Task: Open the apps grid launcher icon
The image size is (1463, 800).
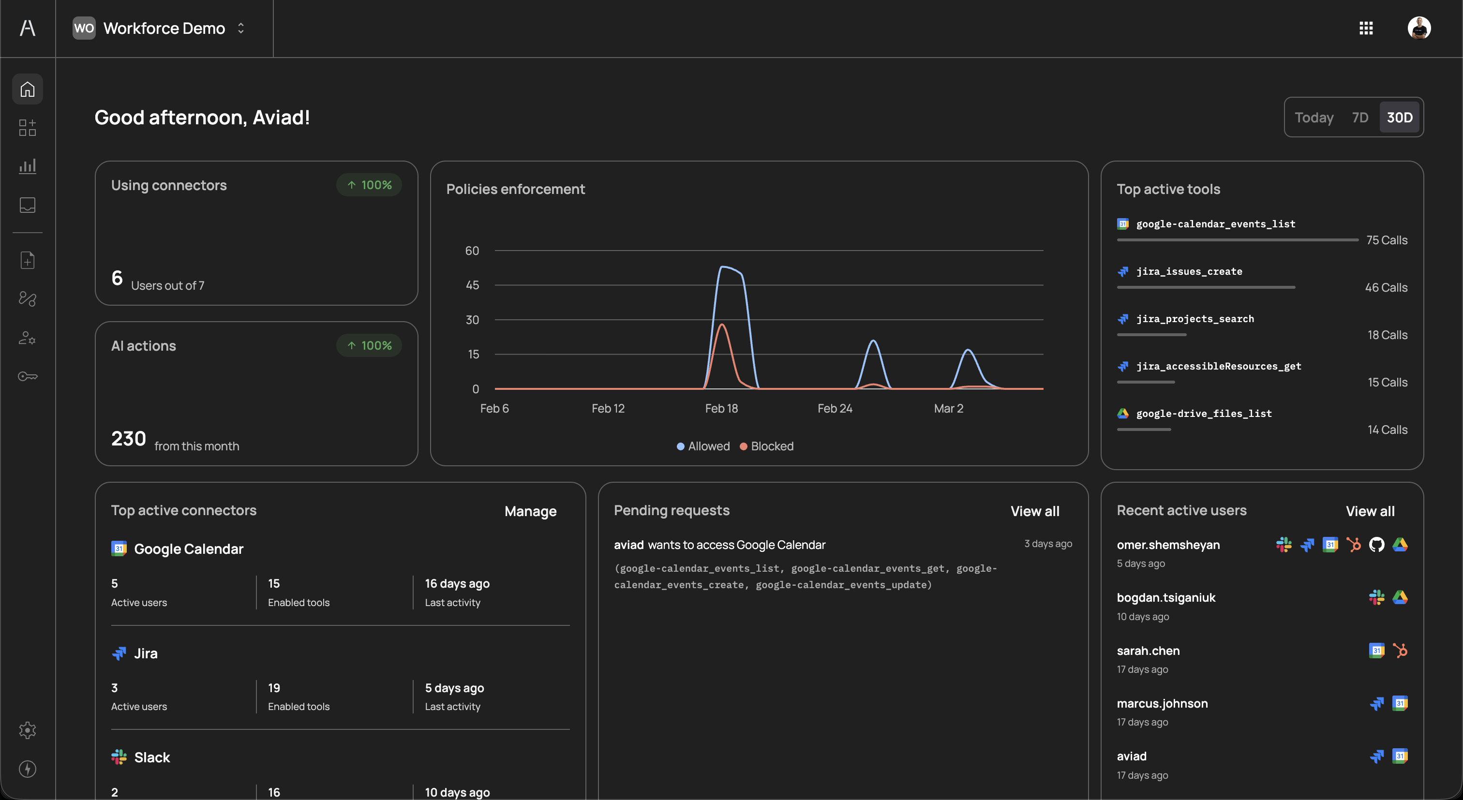Action: click(1366, 29)
